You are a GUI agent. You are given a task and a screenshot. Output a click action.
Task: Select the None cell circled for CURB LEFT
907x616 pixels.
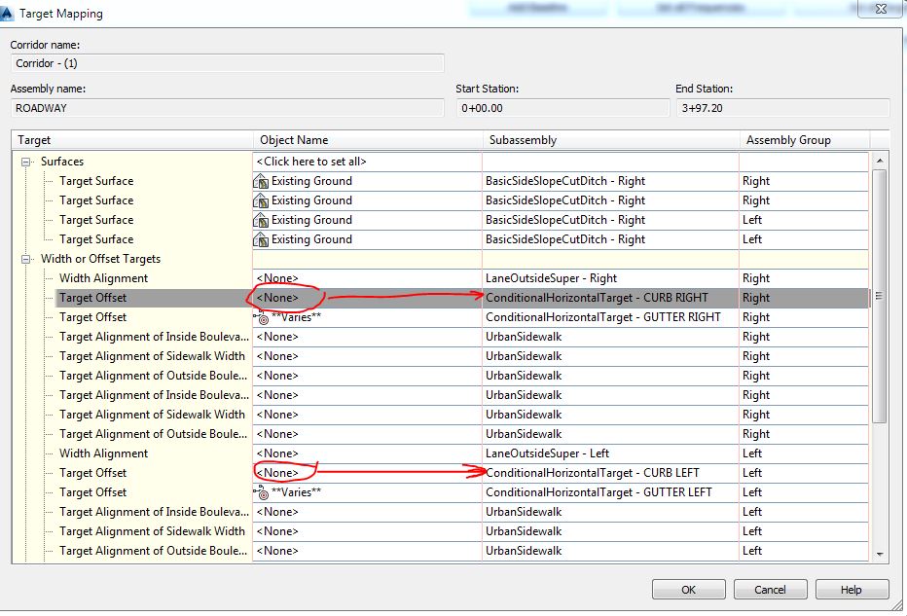coord(281,473)
